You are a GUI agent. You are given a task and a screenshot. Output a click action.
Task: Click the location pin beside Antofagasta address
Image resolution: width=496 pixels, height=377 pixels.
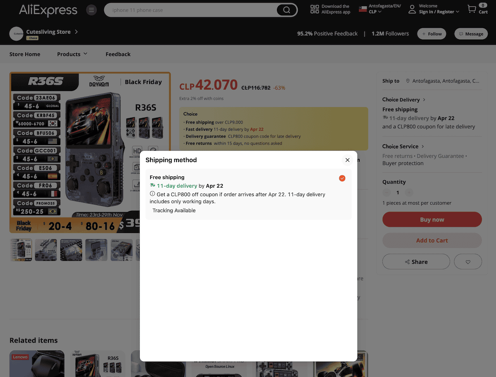click(408, 81)
